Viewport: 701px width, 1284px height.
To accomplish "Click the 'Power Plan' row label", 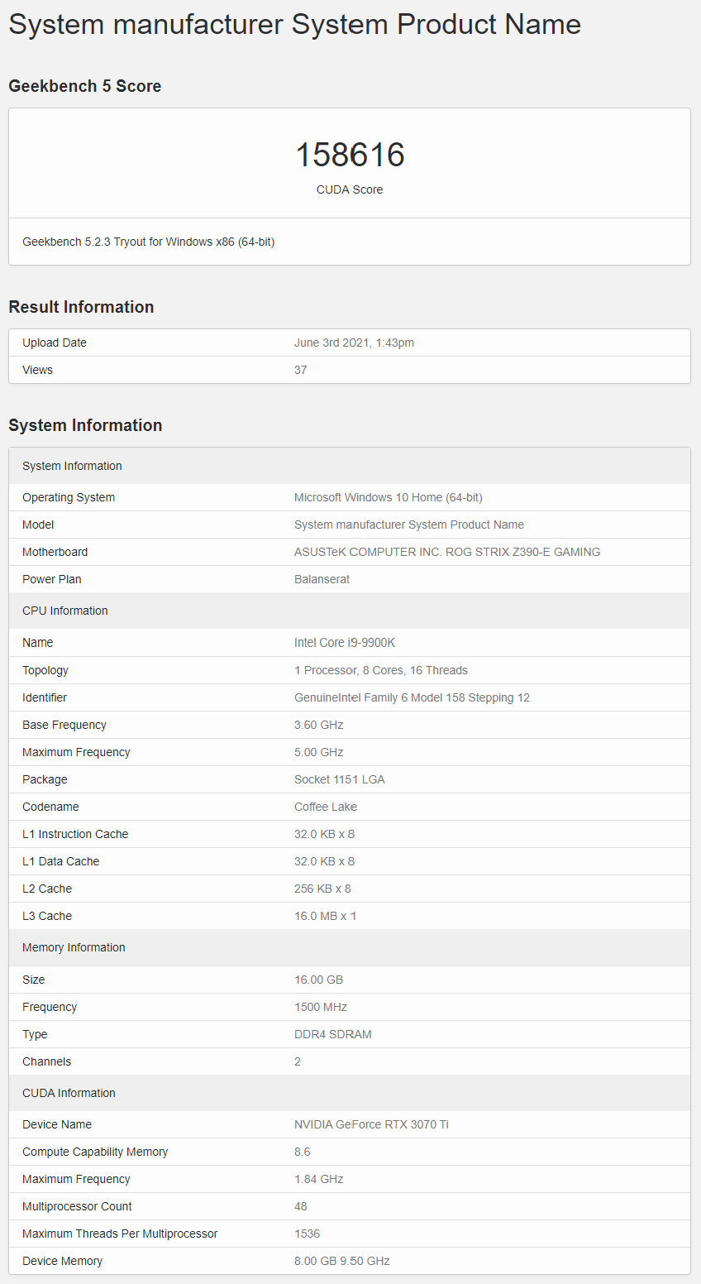I will click(52, 579).
